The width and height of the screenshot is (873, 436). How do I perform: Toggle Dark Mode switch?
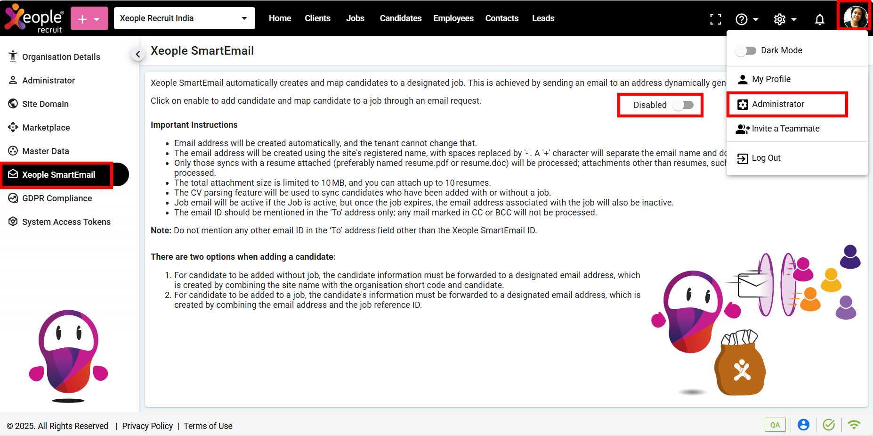click(746, 50)
